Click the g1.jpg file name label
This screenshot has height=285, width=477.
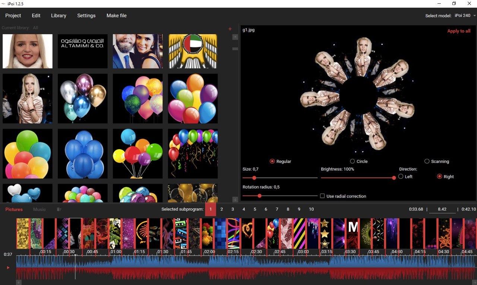pos(249,30)
